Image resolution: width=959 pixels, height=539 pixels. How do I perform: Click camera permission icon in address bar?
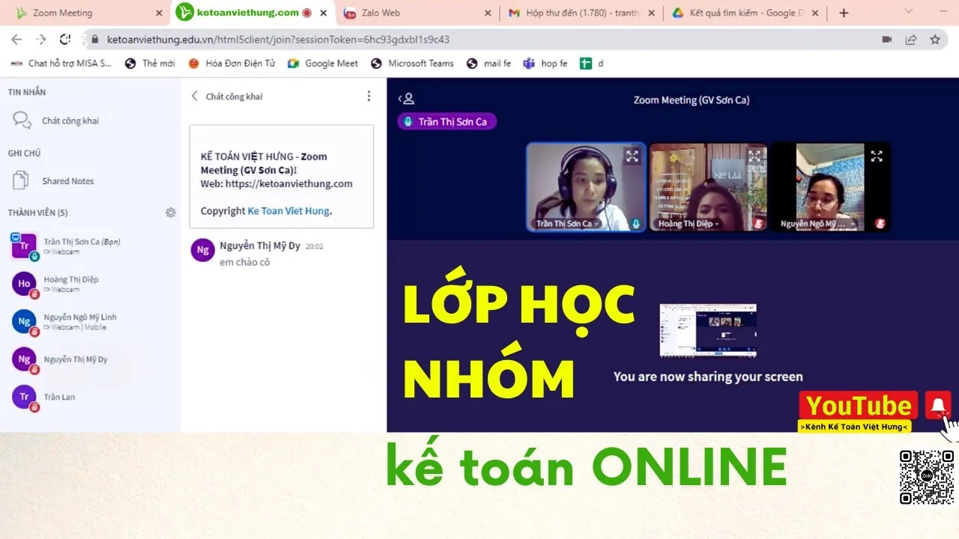point(887,40)
